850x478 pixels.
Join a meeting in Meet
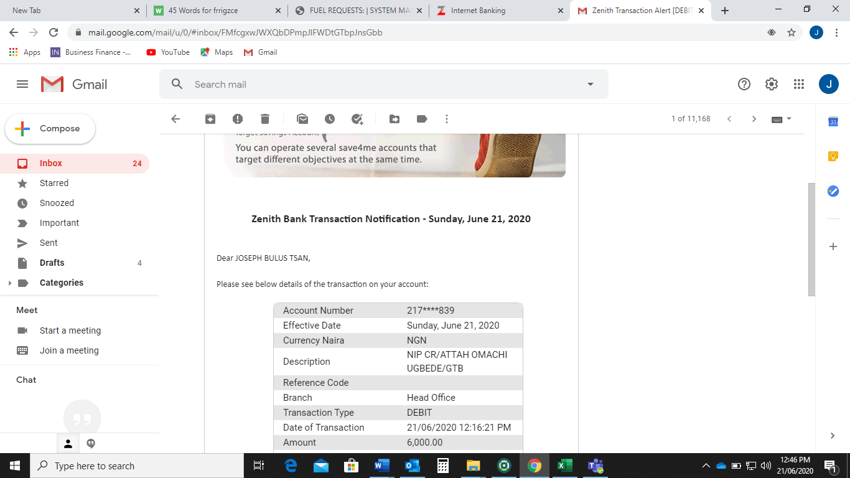coord(69,350)
